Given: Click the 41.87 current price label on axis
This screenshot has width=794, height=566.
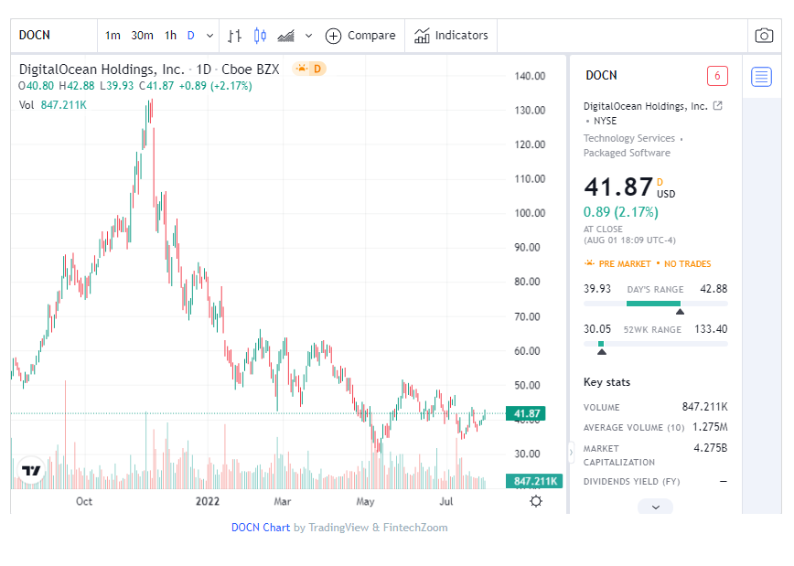Looking at the screenshot, I should click(526, 413).
